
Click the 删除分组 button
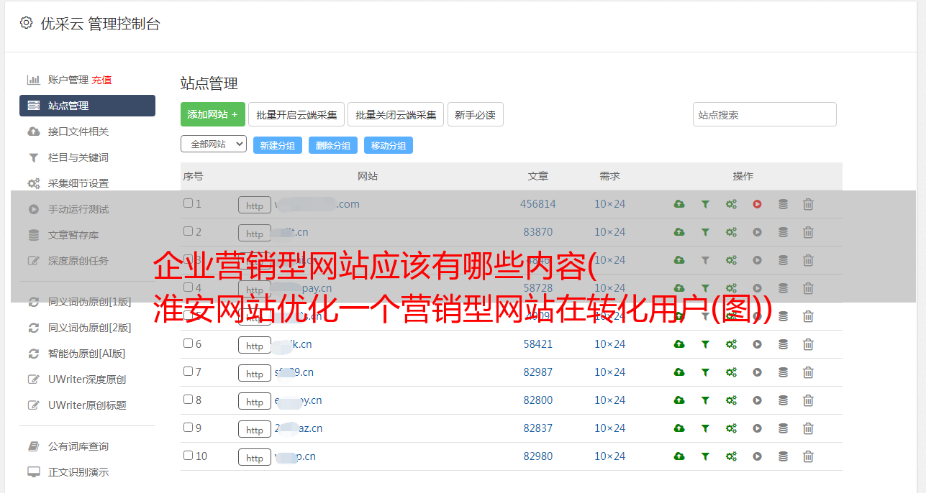tap(333, 145)
